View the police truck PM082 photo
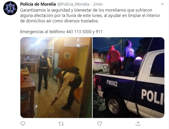Image resolution: width=169 pixels, height=129 pixels. tap(128, 78)
